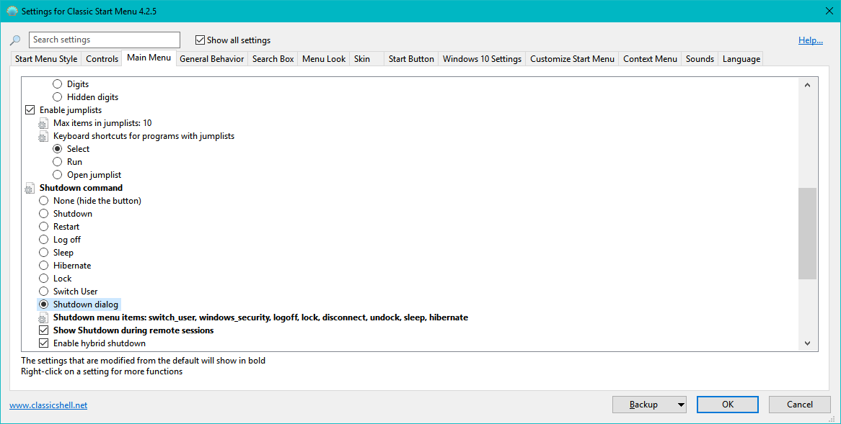Switch to the Controls tab
Screen dimensions: 841x424
coord(102,59)
